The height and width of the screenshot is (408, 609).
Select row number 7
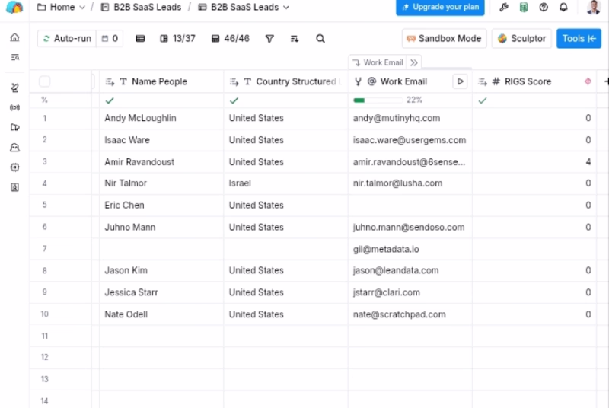pos(45,249)
